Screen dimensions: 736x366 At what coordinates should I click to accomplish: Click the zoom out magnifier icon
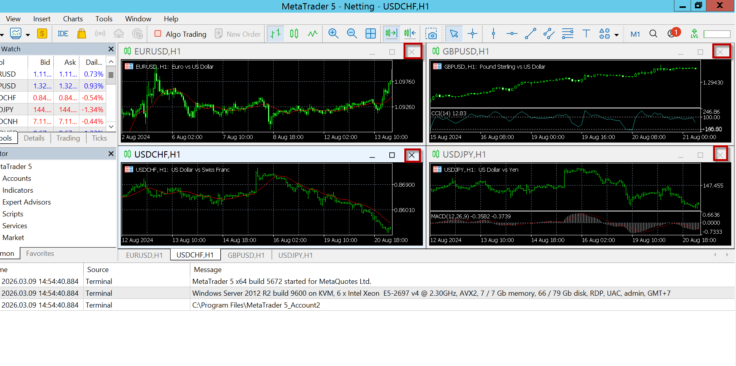click(351, 34)
